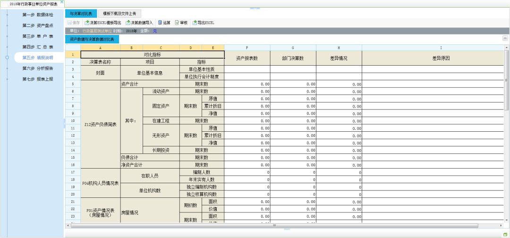Click 决算数据导入 import button
Viewport: 510px width, 238px height.
tap(139, 23)
